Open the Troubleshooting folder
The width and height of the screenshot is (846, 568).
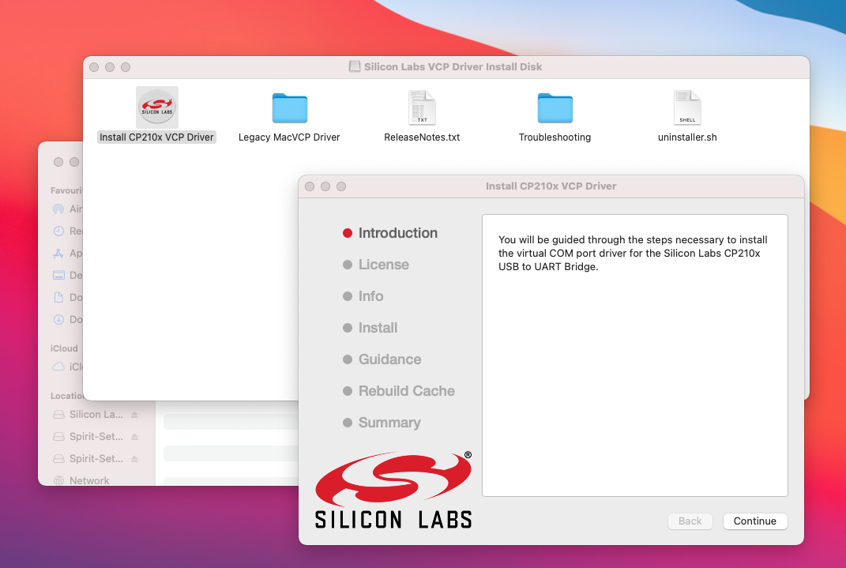(555, 108)
